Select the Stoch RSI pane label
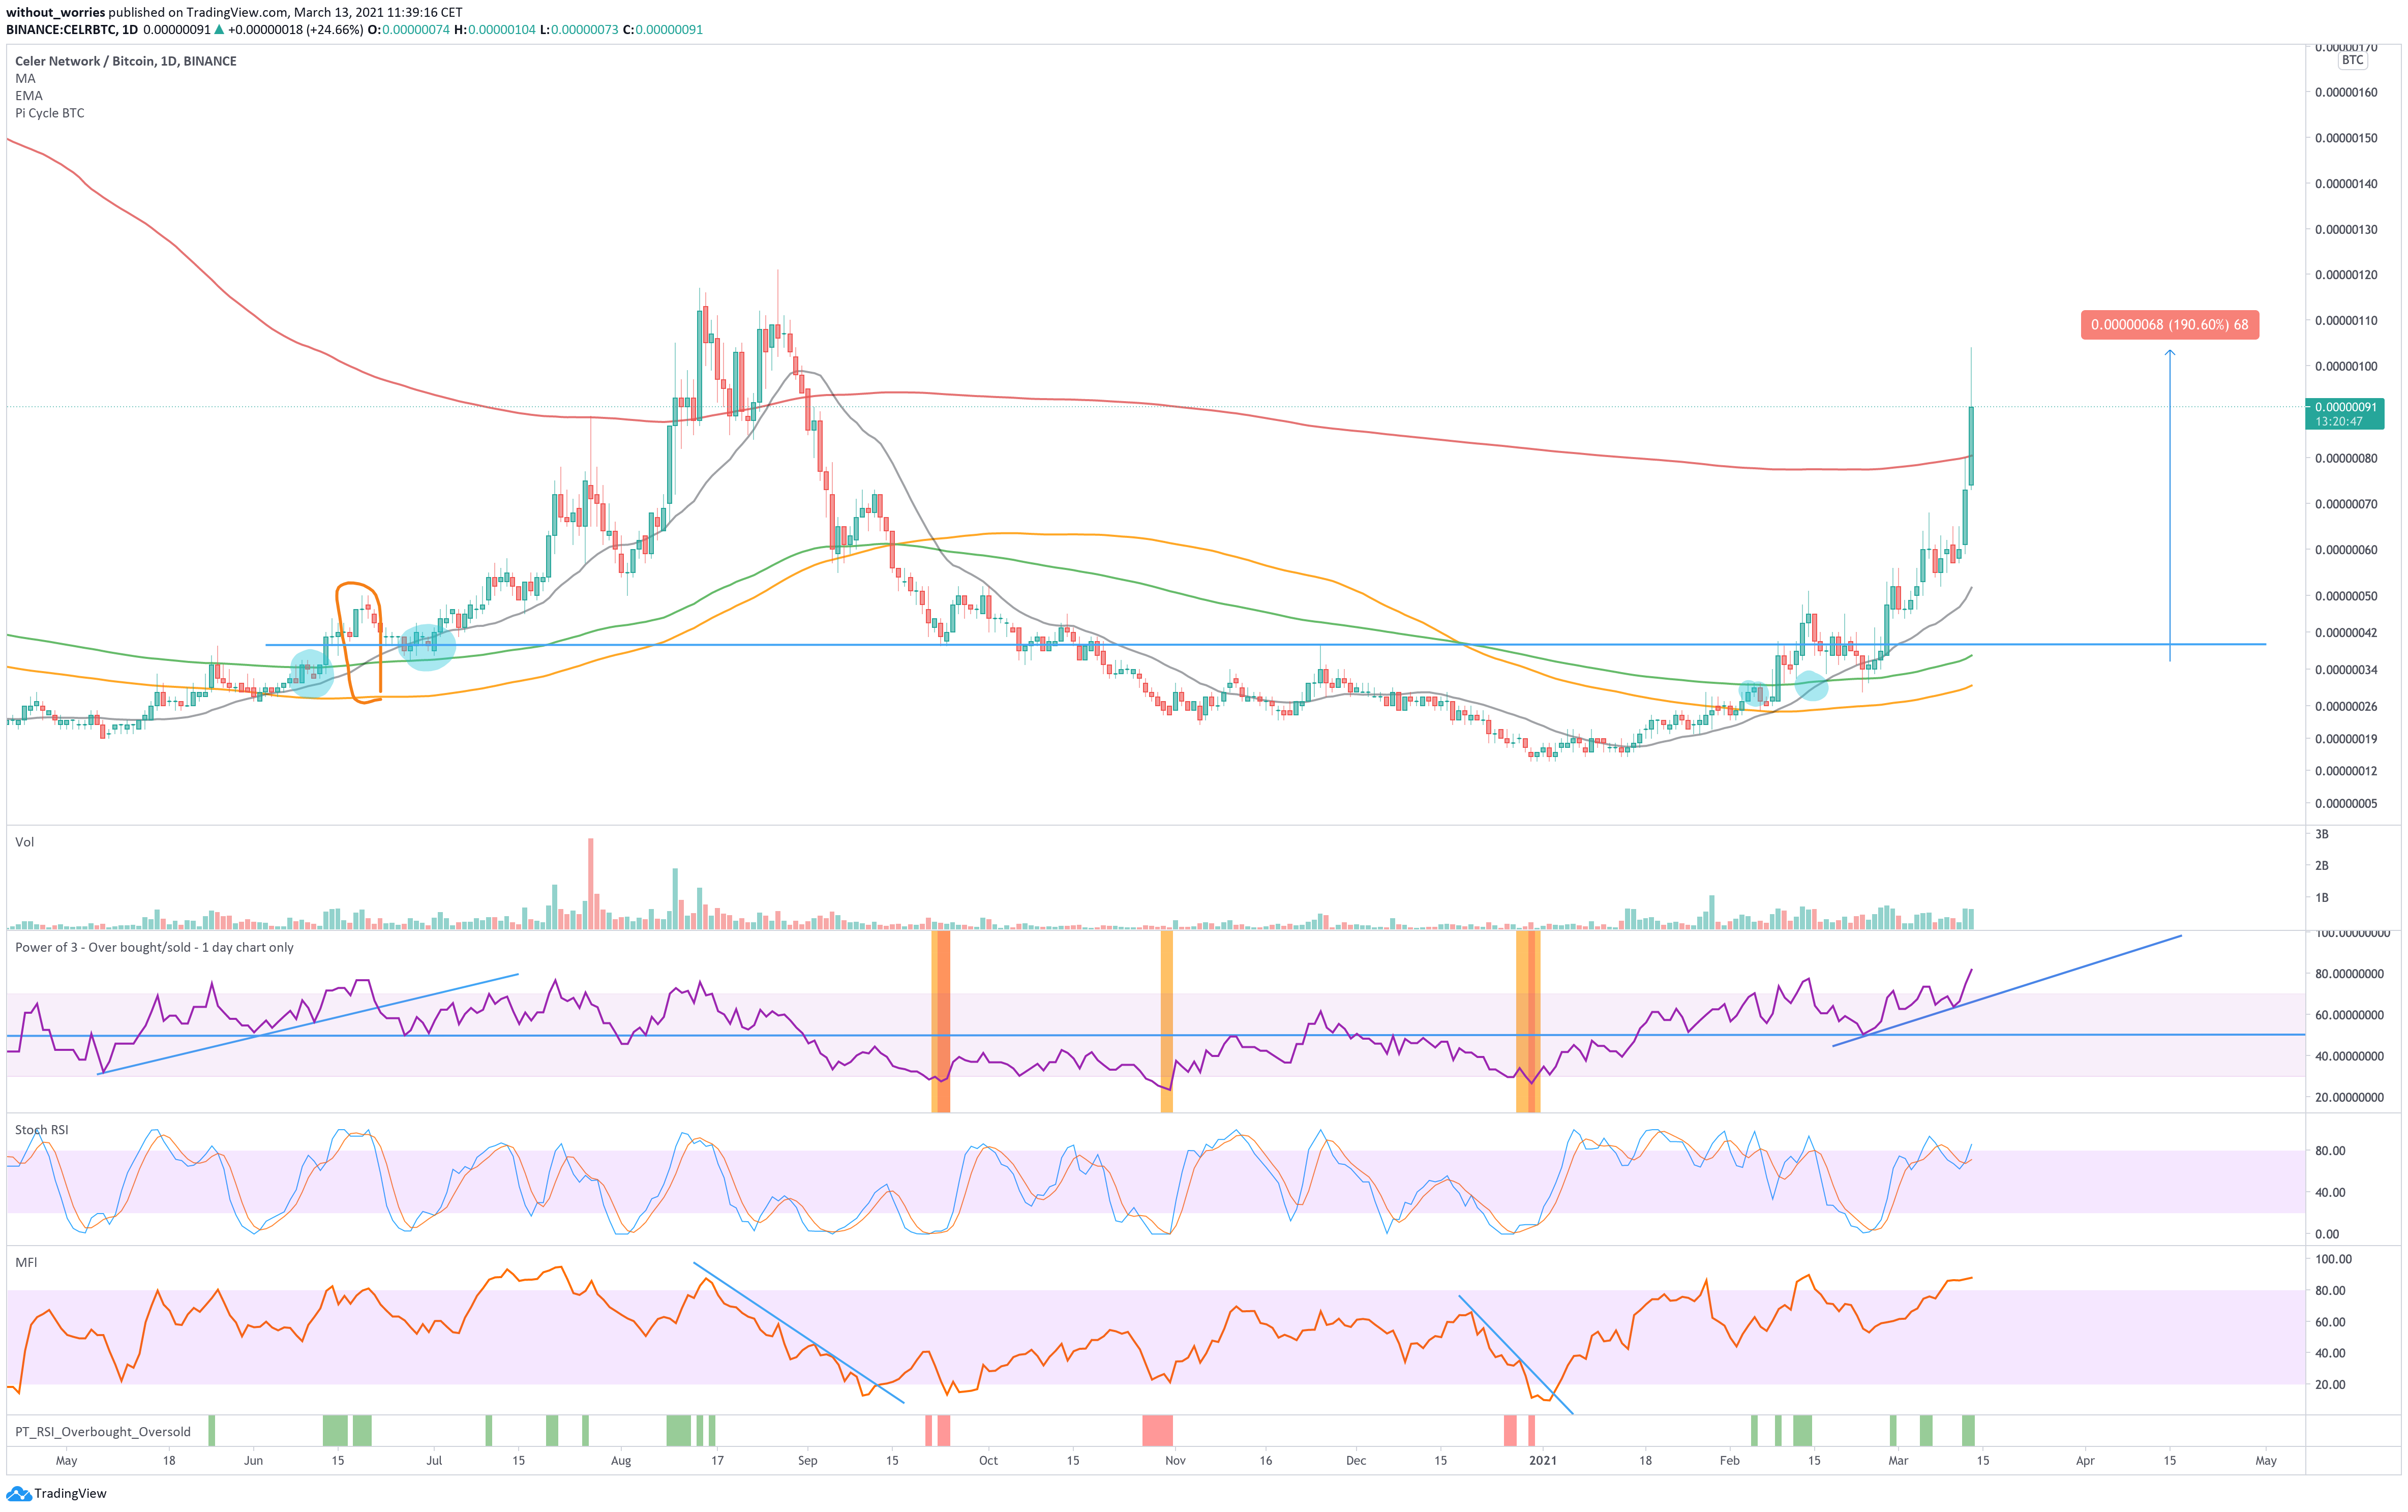This screenshot has height=1512, width=2408. (x=41, y=1130)
